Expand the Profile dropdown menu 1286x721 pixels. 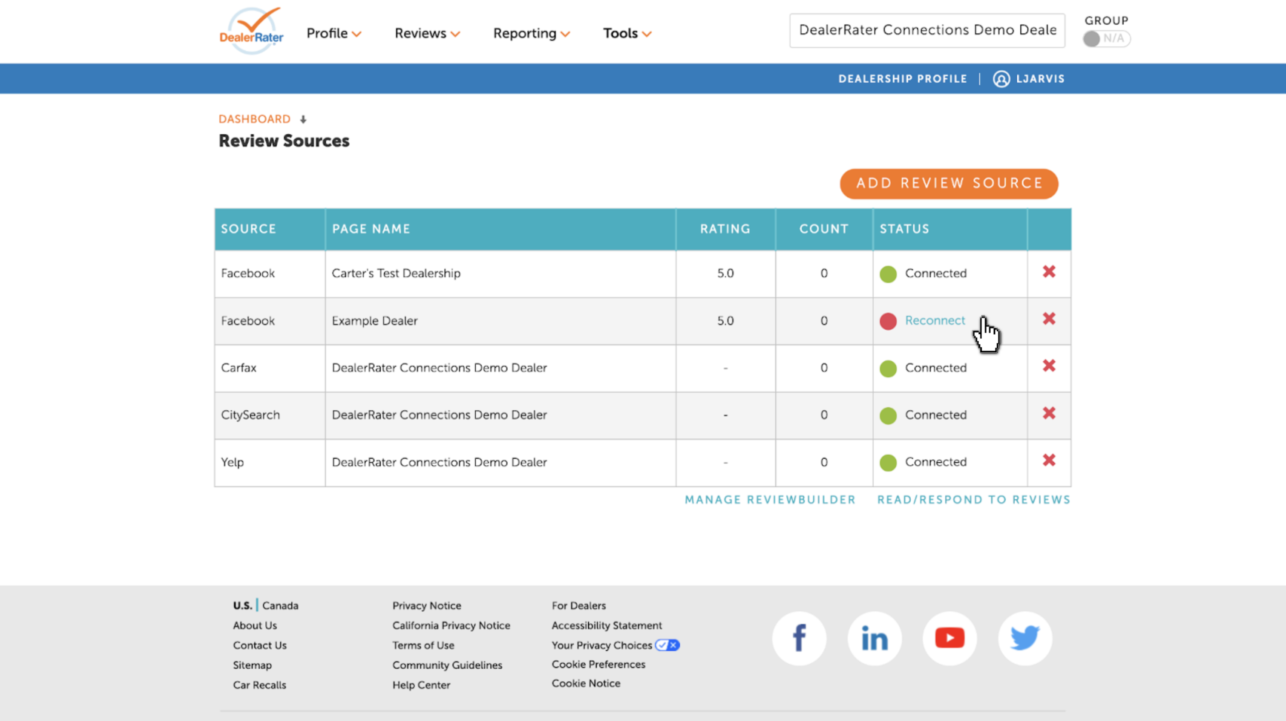[x=334, y=33]
